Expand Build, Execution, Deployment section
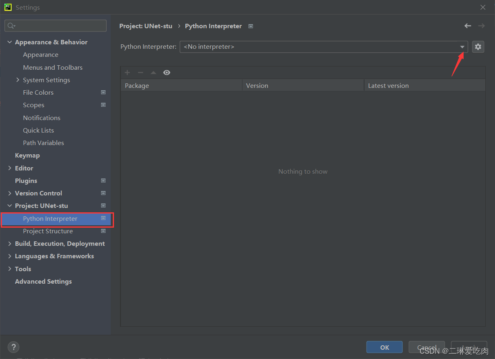 [x=10, y=243]
